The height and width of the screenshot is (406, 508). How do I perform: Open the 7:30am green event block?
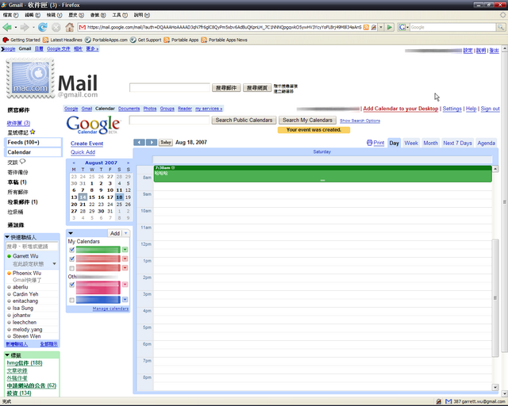(x=323, y=174)
